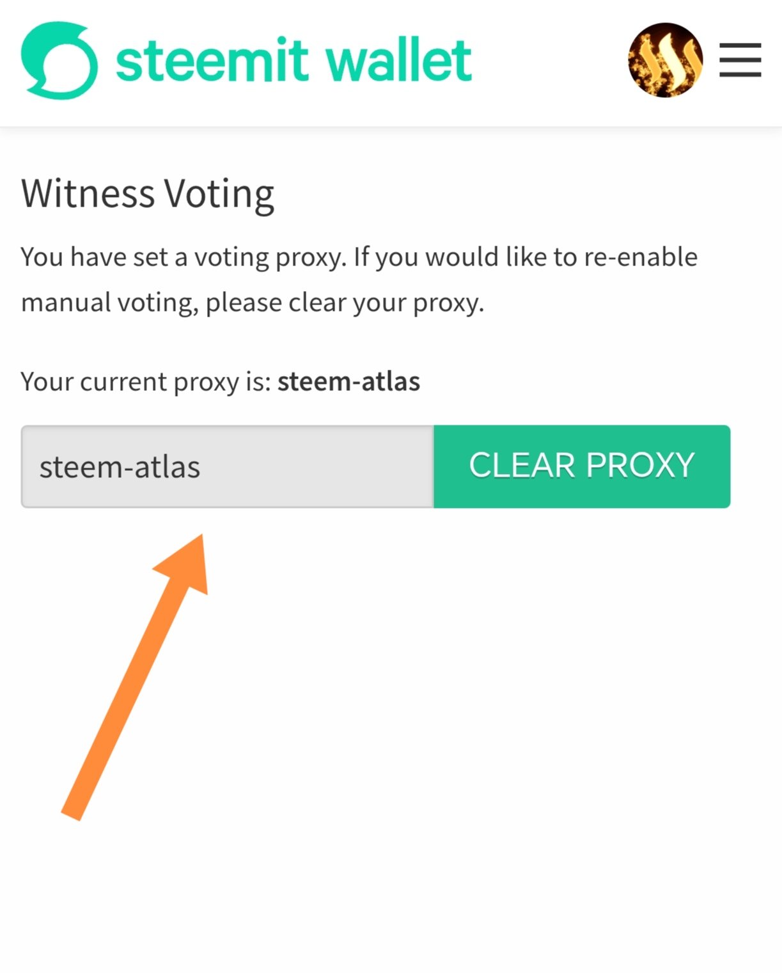The image size is (782, 973).
Task: Click the orange arrow annotation
Action: (x=134, y=678)
